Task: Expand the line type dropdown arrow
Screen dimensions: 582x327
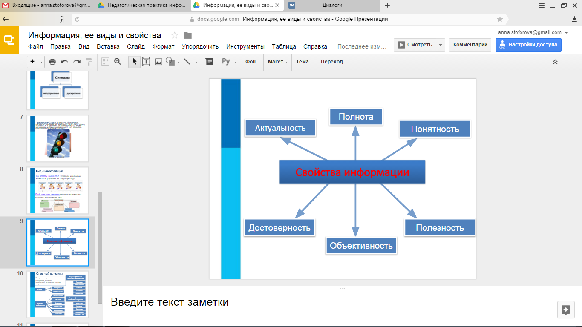Action: 196,62
